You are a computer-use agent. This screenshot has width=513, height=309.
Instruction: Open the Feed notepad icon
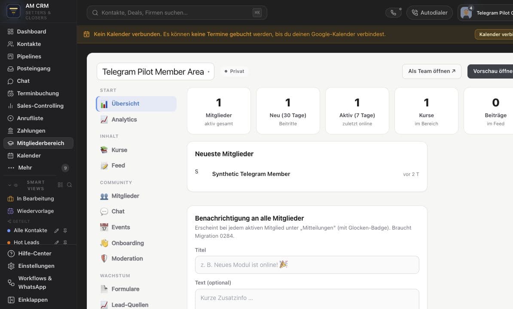point(104,166)
